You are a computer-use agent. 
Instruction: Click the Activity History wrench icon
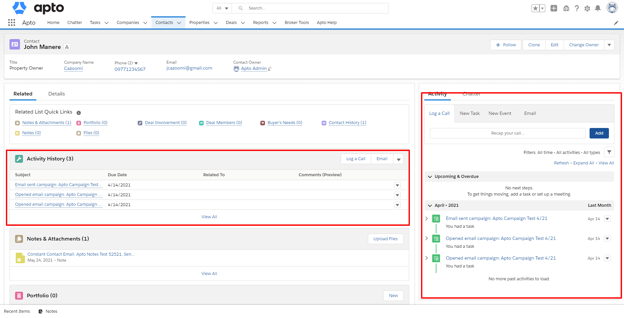pyautogui.click(x=19, y=159)
